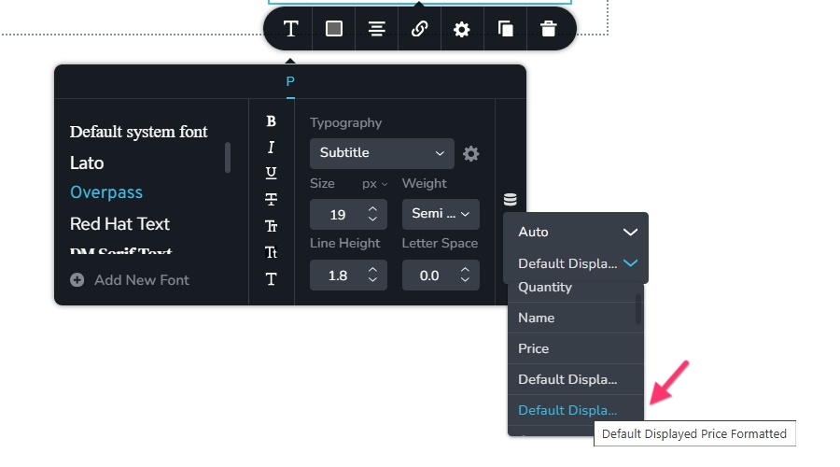
Task: Open the dynamic data database icon
Action: pyautogui.click(x=510, y=200)
